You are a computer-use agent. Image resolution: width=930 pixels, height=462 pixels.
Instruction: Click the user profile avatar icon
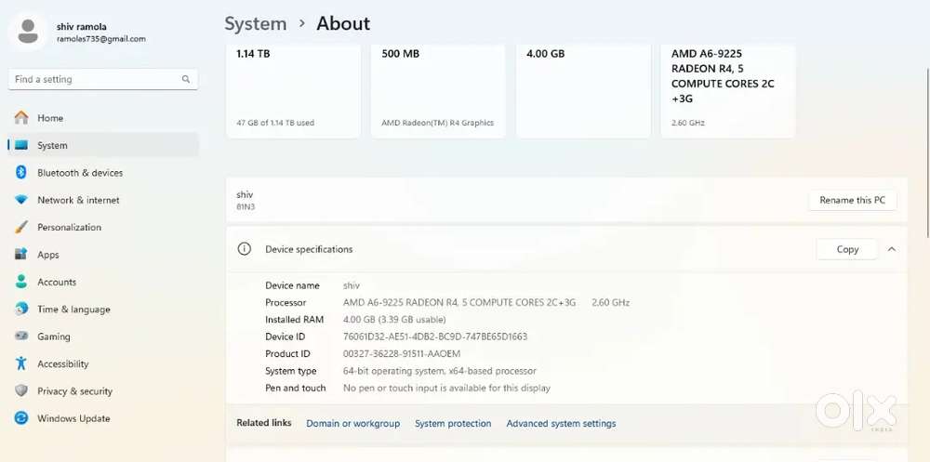(x=28, y=32)
